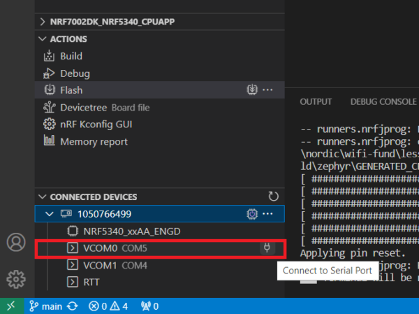Click chip icon on device 1050766499 row
This screenshot has width=419, height=314.
252,213
